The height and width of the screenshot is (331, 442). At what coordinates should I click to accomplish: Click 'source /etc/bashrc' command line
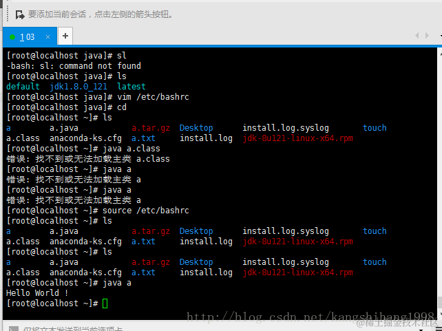(98, 211)
